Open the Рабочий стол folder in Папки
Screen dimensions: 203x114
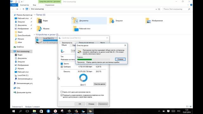coord(76,29)
